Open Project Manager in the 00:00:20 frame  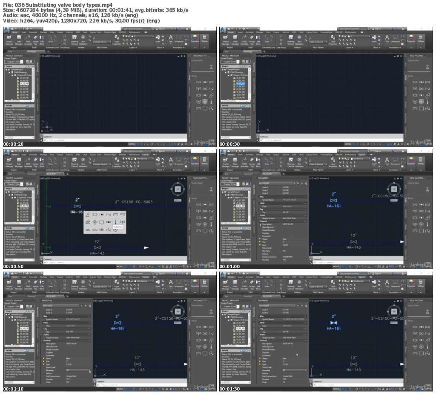click(x=9, y=40)
